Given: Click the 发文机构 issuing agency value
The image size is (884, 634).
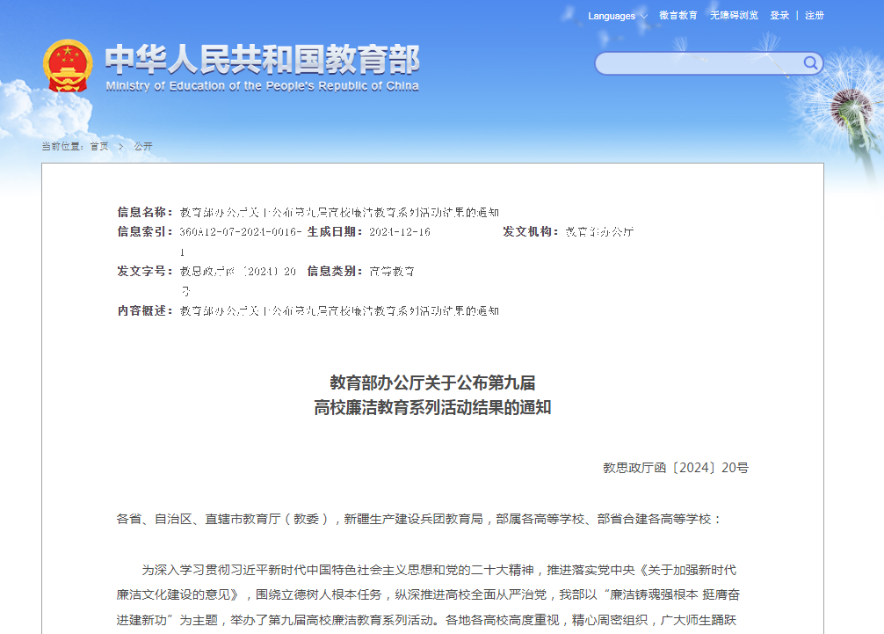Looking at the screenshot, I should click(x=598, y=232).
